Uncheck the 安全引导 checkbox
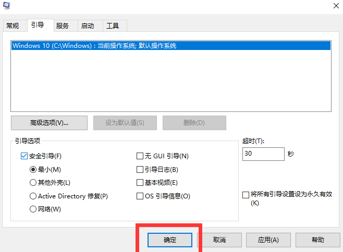This screenshot has height=252, width=343. click(24, 156)
